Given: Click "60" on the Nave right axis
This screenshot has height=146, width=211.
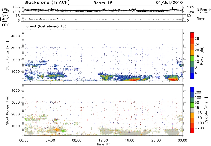Looking at the screenshot, I should [189, 16].
